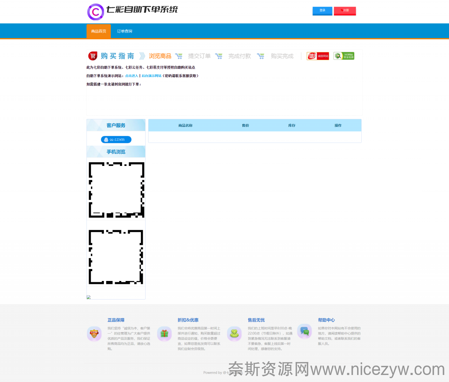Click the 售价 column header

coord(246,126)
